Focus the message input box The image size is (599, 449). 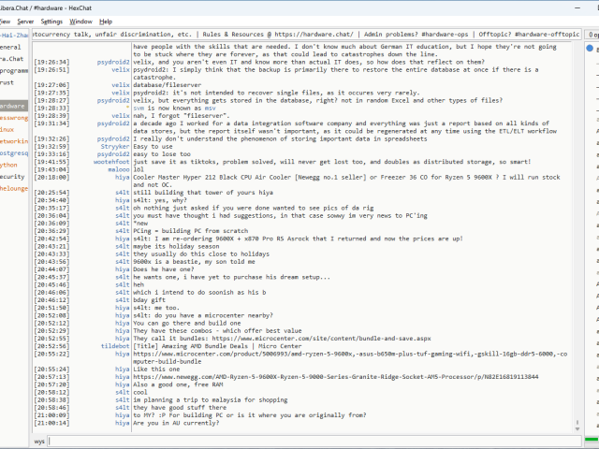(314, 441)
